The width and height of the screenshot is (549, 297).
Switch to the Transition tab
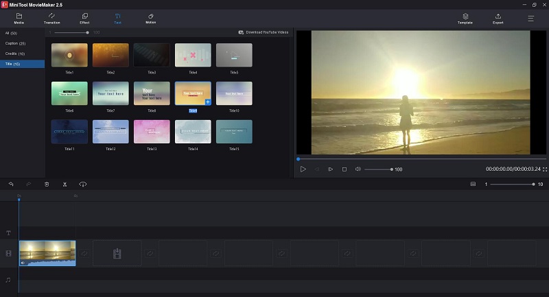(52, 19)
